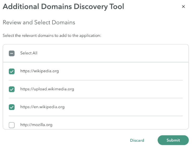Click the green checkmark beside upload.wikimedia.org
Image resolution: width=192 pixels, height=148 pixels.
(x=12, y=89)
